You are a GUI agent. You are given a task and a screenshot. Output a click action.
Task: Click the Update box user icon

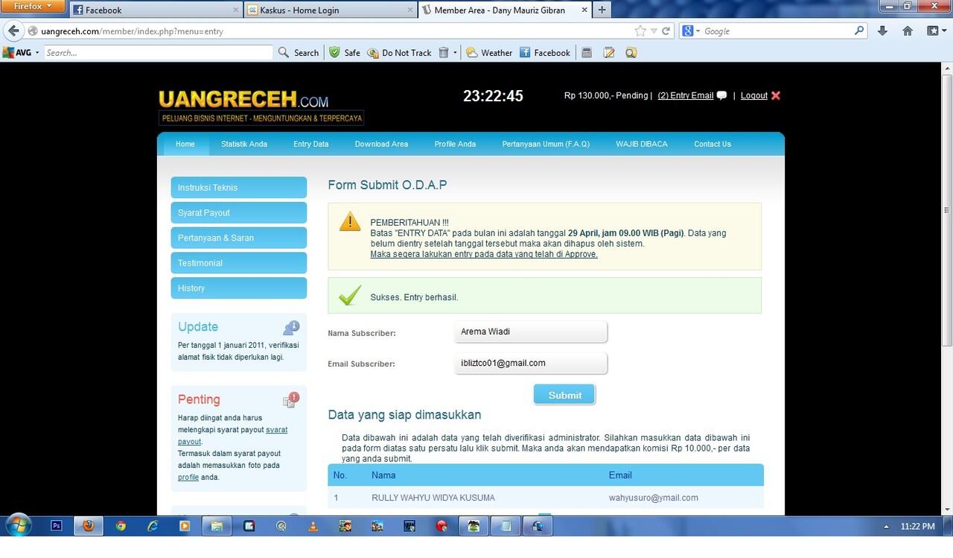[x=291, y=327]
